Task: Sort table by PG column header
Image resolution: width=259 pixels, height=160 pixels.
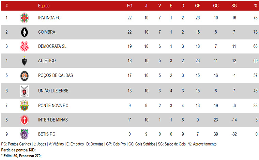Action: point(129,6)
